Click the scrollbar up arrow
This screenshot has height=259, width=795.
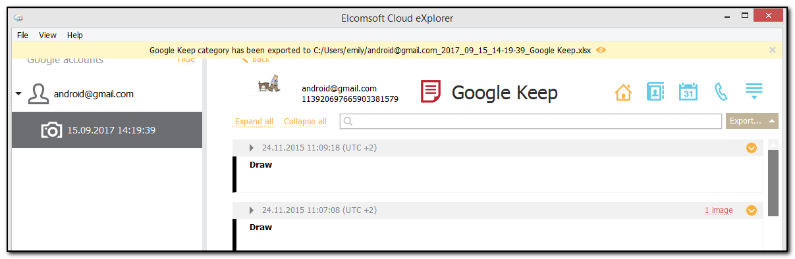(773, 144)
